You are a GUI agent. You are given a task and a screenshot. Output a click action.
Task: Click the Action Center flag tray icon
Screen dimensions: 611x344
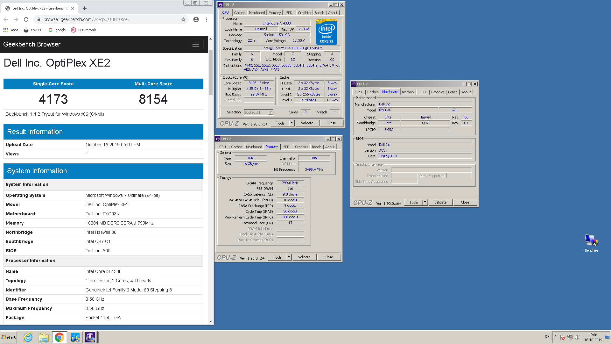coord(562,337)
